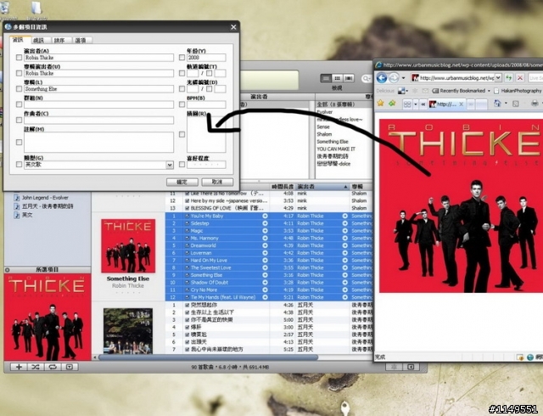Click show/hide artwork button in iTunes
This screenshot has width=543, height=416.
[70, 367]
